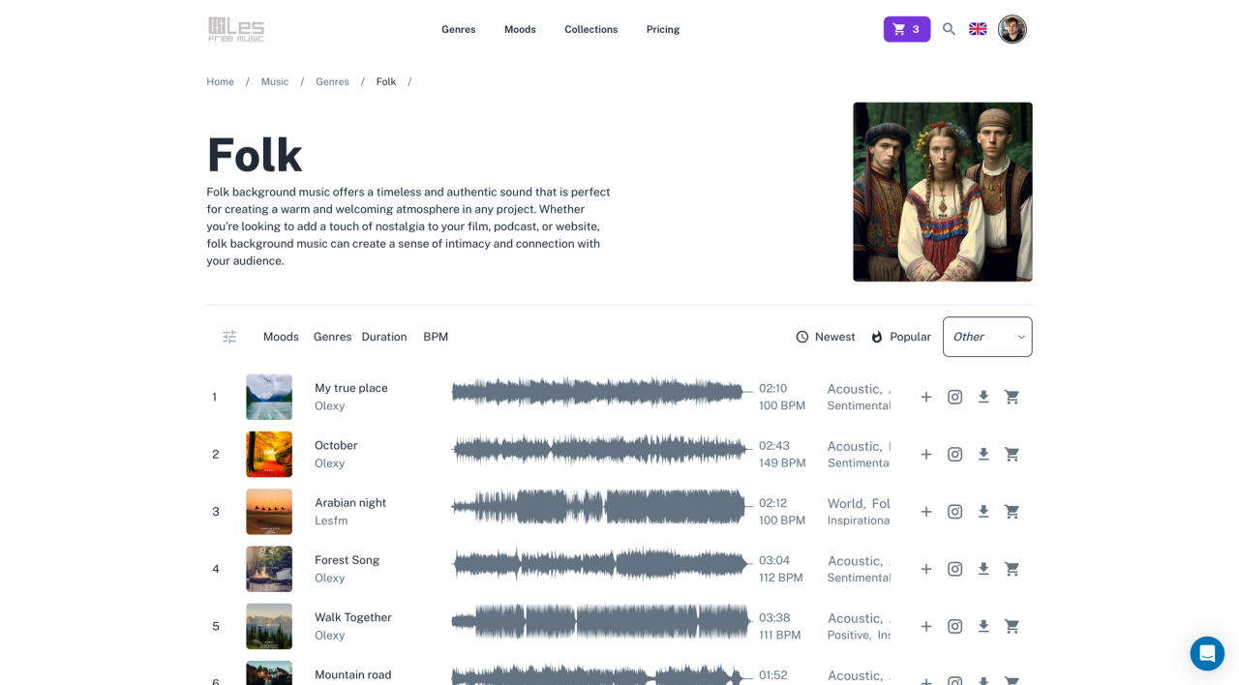Image resolution: width=1239 pixels, height=685 pixels.
Task: Toggle sorting by Newest
Action: click(x=825, y=337)
